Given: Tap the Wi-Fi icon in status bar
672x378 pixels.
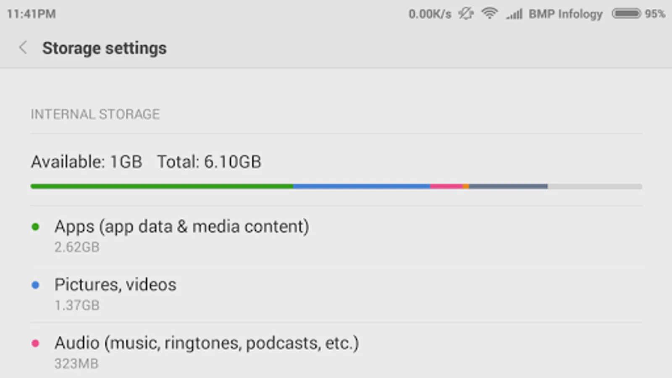Looking at the screenshot, I should pyautogui.click(x=489, y=14).
